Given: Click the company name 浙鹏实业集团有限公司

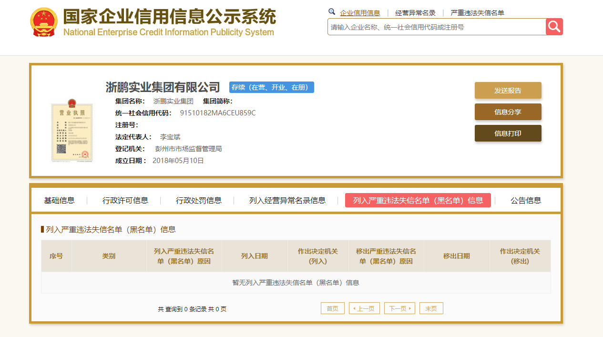Looking at the screenshot, I should 163,87.
